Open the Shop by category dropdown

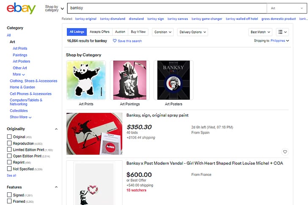(54, 8)
